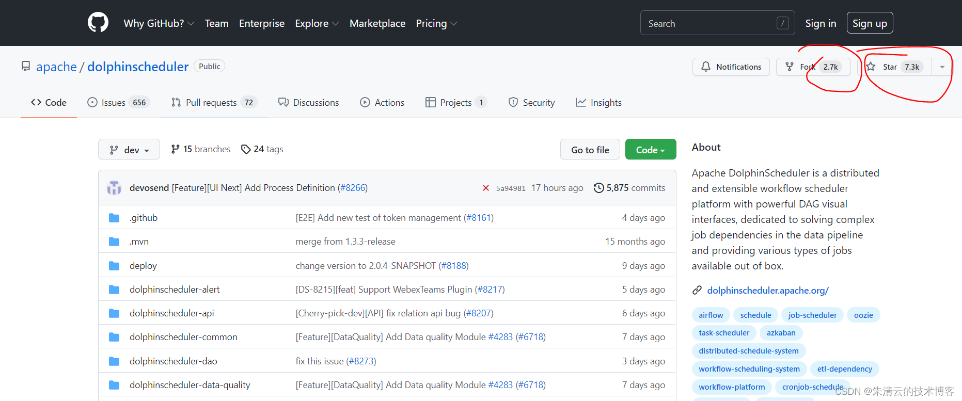The height and width of the screenshot is (401, 962).
Task: Select the distributed-schedule-system topic tag
Action: [748, 351]
